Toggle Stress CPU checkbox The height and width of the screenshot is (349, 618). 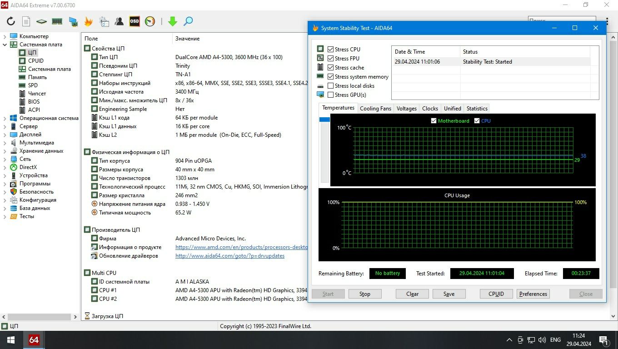tap(330, 50)
